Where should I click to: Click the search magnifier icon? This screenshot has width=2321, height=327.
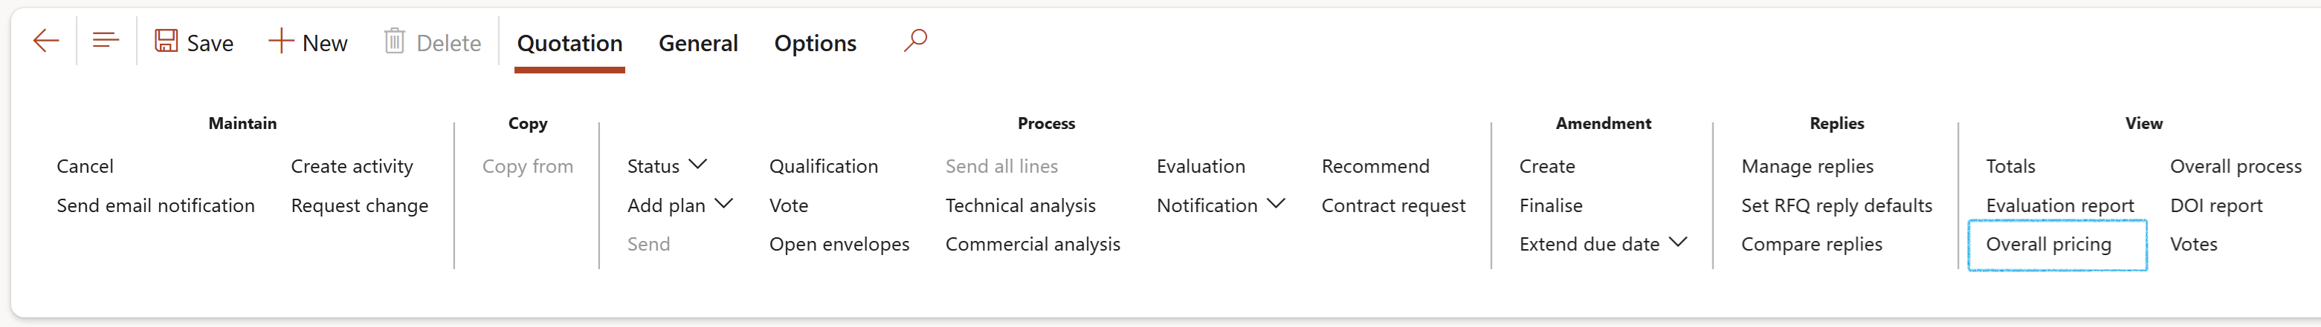(915, 42)
